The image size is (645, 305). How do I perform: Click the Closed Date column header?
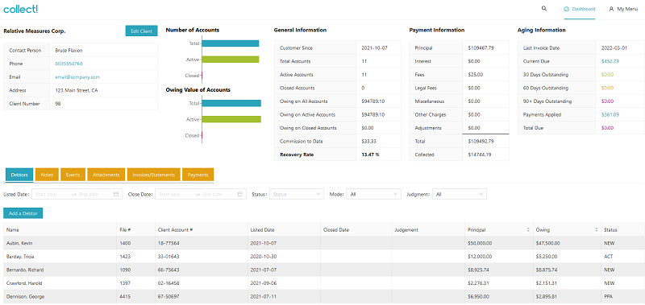356,230
